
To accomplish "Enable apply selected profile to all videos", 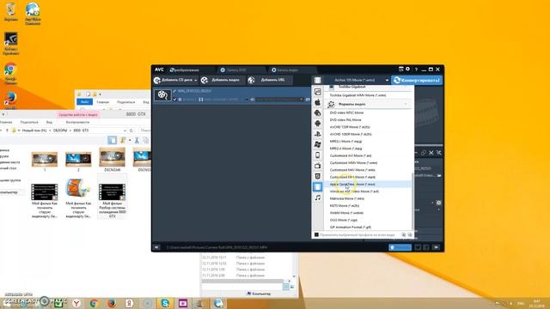I will [316, 234].
